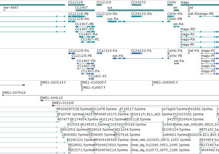
Task: Click protein magu-PC
Action: point(210,53)
